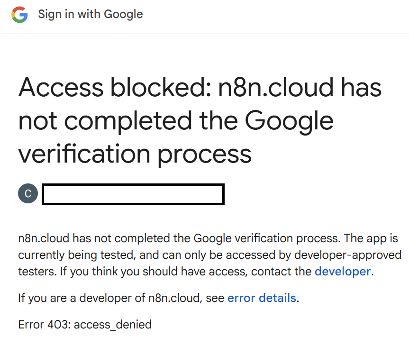The image size is (409, 337).
Task: Click the blacked-out account email box
Action: 133,195
